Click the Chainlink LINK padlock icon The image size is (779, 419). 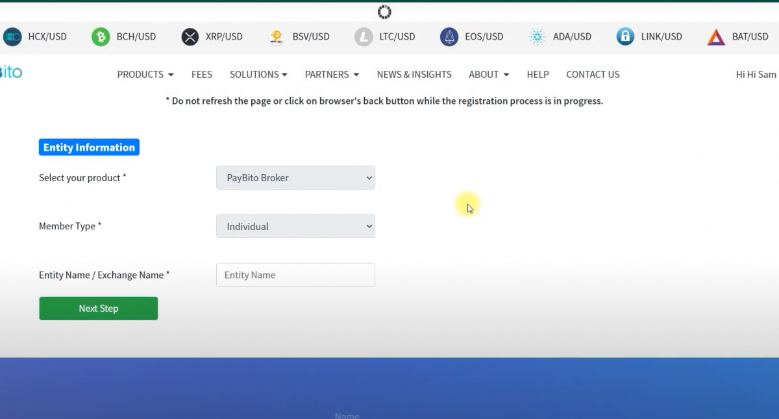pos(625,37)
